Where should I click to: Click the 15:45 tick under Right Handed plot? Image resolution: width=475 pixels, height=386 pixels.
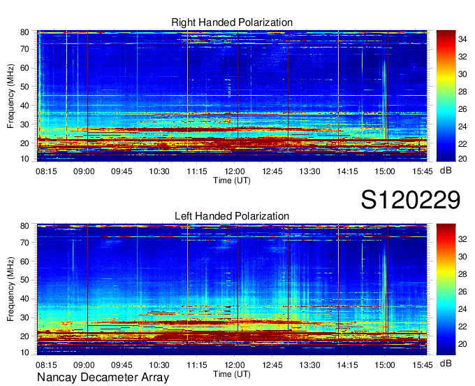pos(423,171)
